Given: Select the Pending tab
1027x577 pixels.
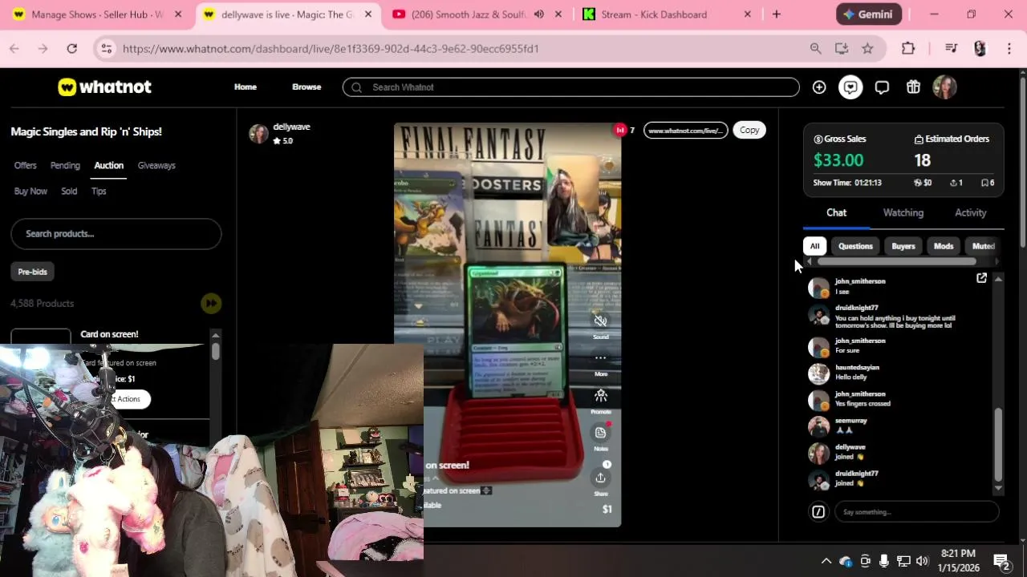Looking at the screenshot, I should pyautogui.click(x=65, y=165).
